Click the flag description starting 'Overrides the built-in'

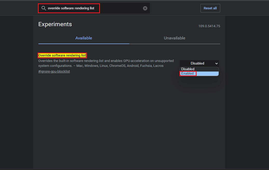tap(106, 63)
